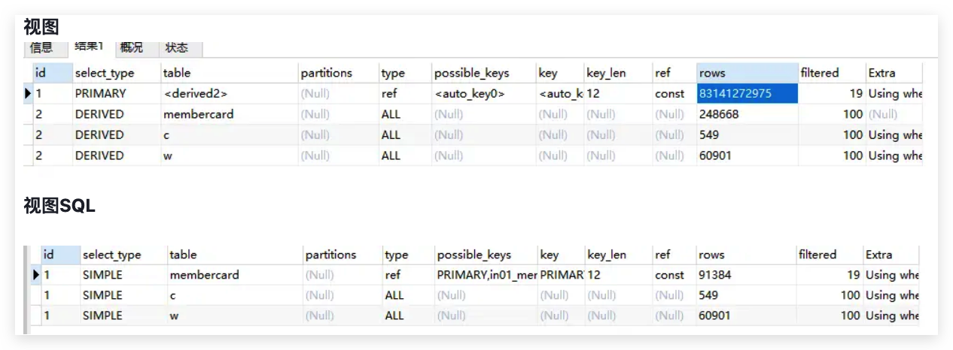This screenshot has height=350, width=953.
Task: Select the const ref cell in SIMPLE membercard row
Action: pos(673,275)
